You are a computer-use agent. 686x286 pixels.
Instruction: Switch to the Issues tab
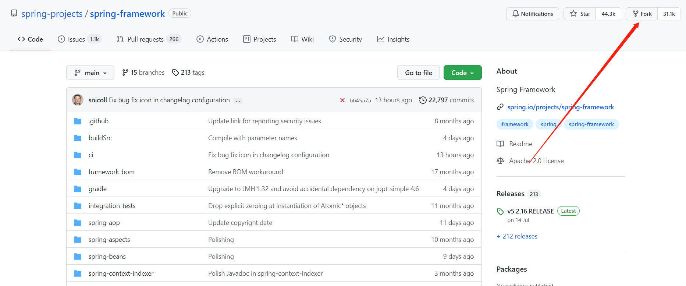[79, 39]
